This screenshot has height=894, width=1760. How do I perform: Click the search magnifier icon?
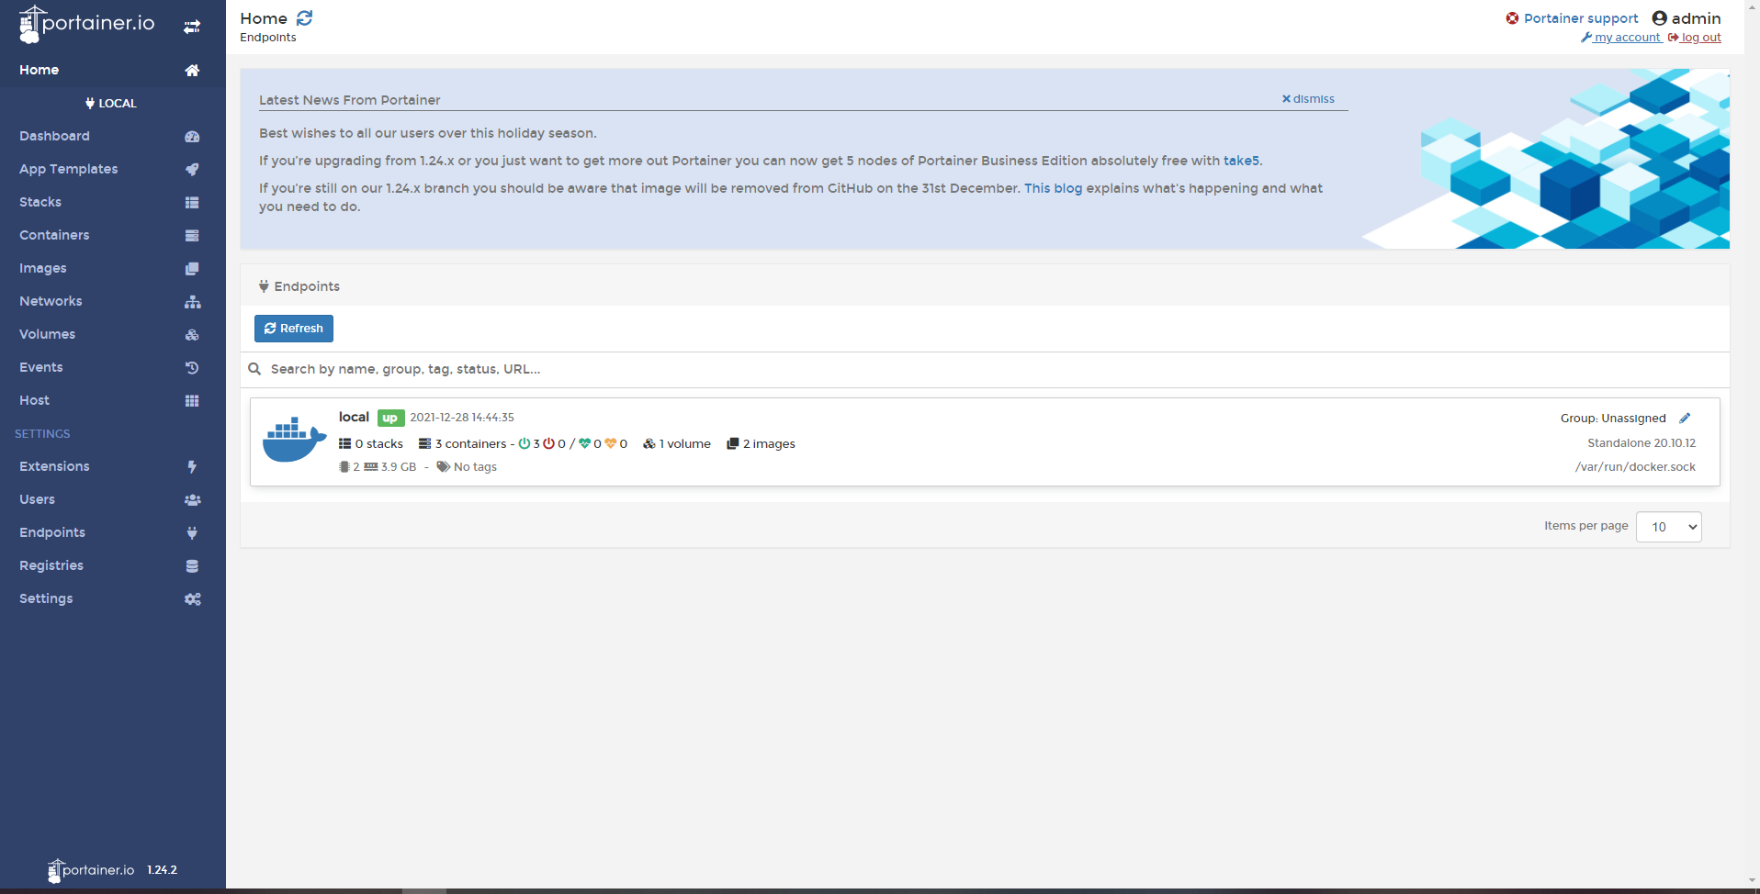254,369
